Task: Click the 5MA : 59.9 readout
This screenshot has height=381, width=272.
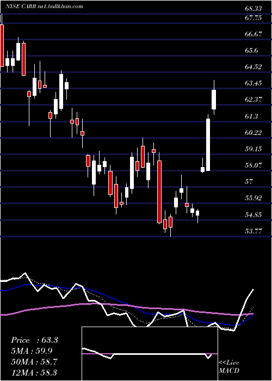Action: [32, 351]
